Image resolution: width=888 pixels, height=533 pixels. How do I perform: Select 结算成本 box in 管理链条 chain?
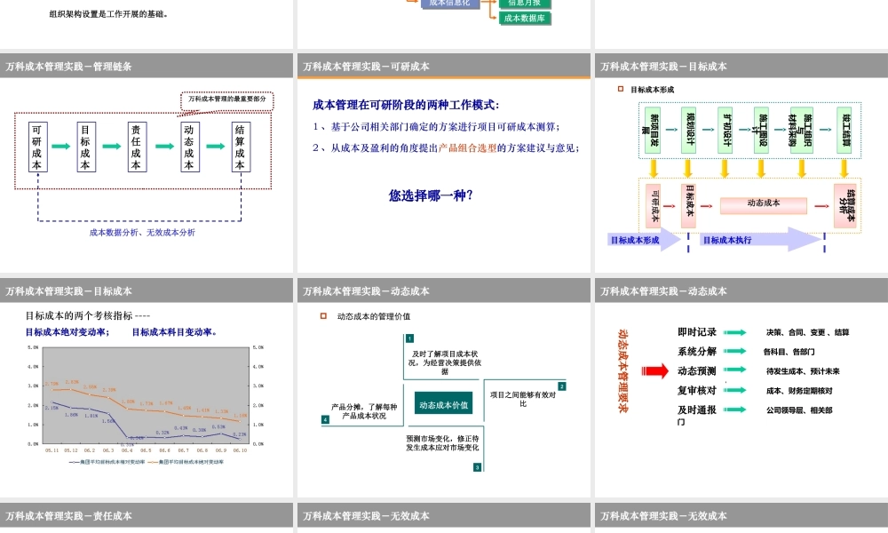240,147
